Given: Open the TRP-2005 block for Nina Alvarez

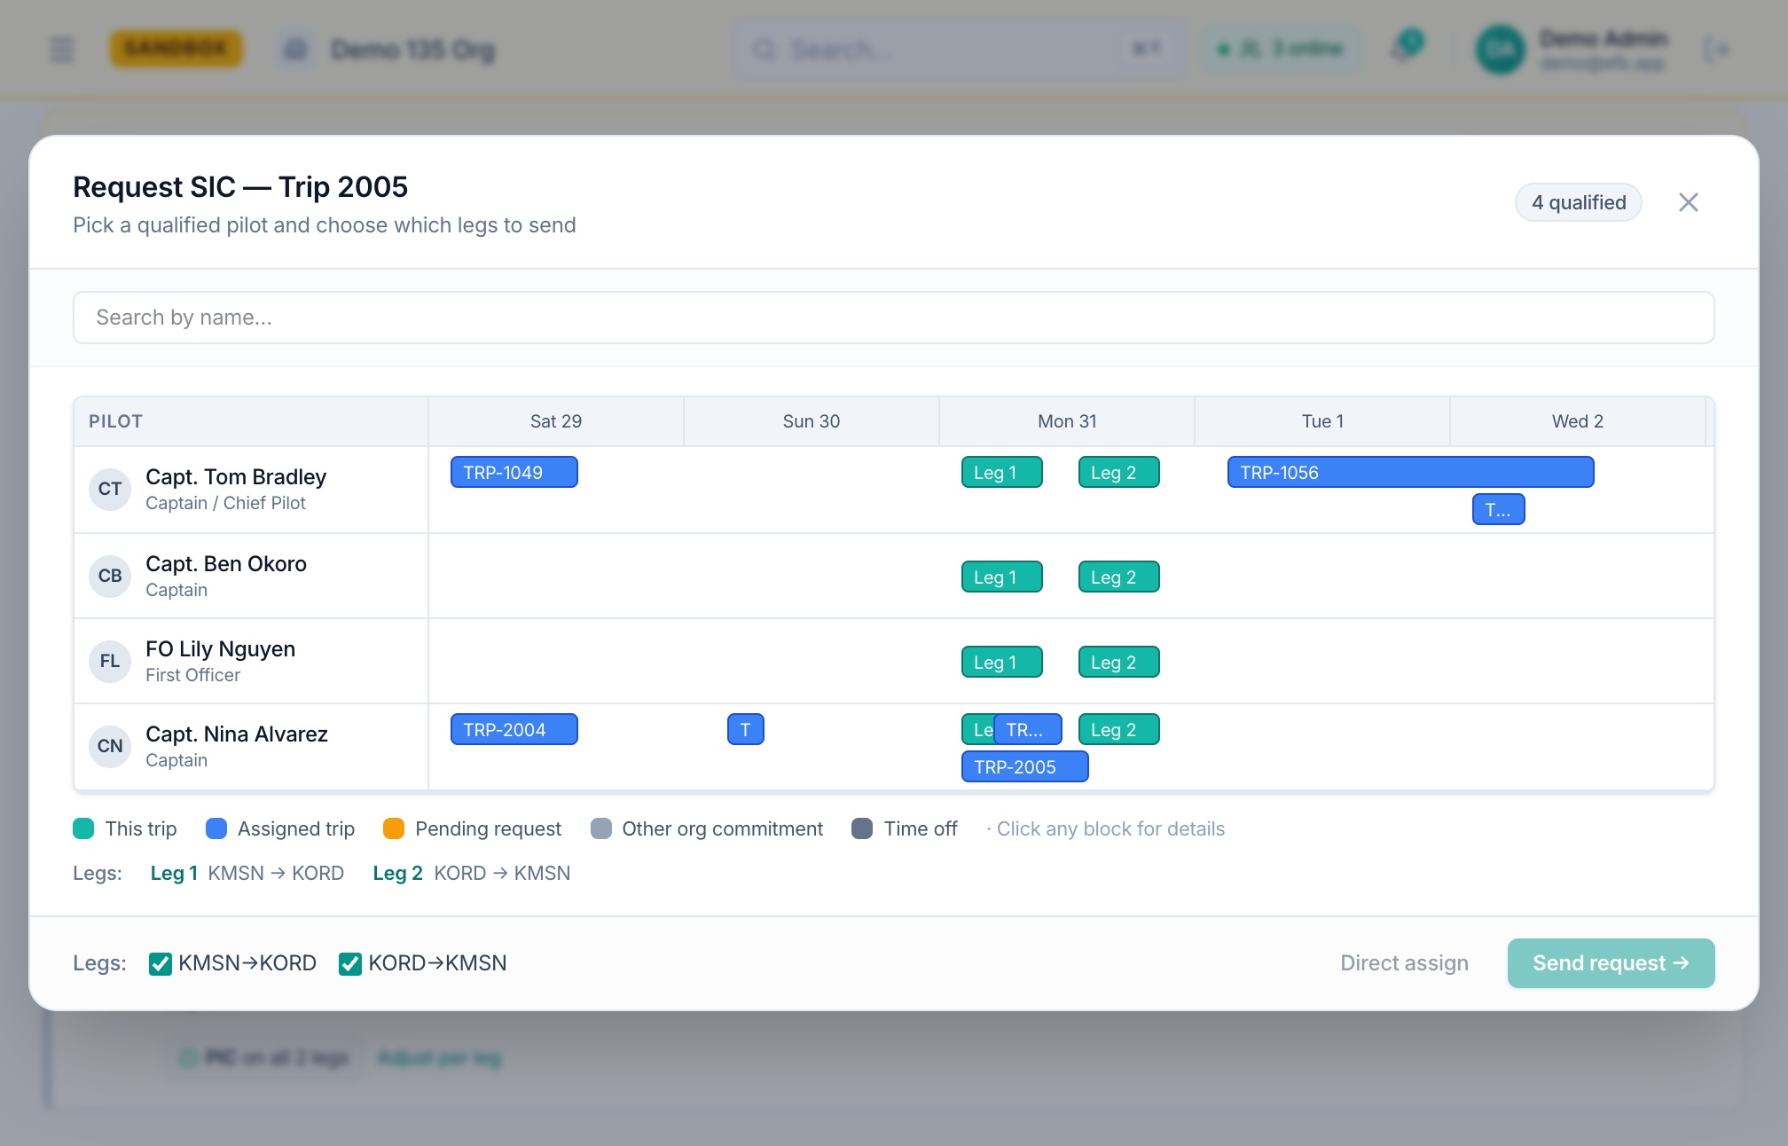Looking at the screenshot, I should [1025, 767].
